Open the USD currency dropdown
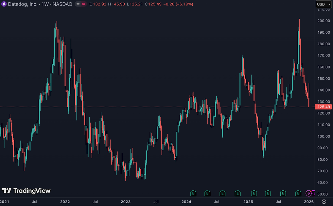This screenshot has height=206, width=333. [x=323, y=4]
